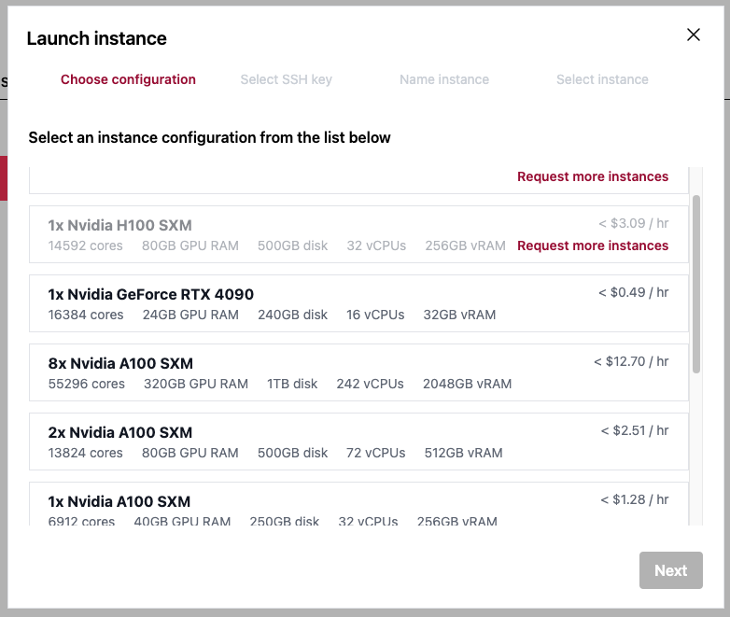The image size is (730, 617).
Task: Jump to the Select instance step
Action: (x=602, y=79)
